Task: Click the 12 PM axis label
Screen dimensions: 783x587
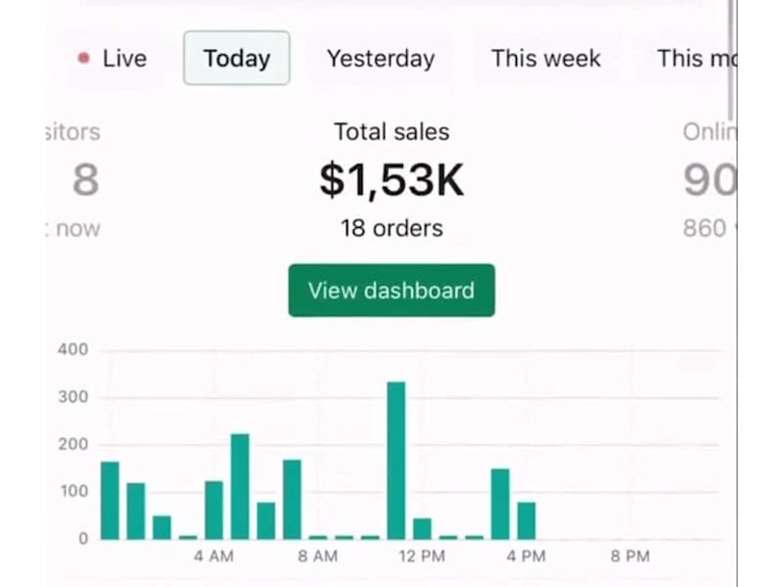Action: coord(422,557)
